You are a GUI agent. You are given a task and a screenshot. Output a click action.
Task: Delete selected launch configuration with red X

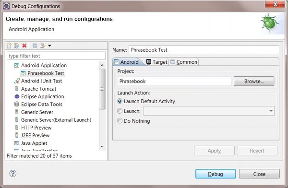24,46
